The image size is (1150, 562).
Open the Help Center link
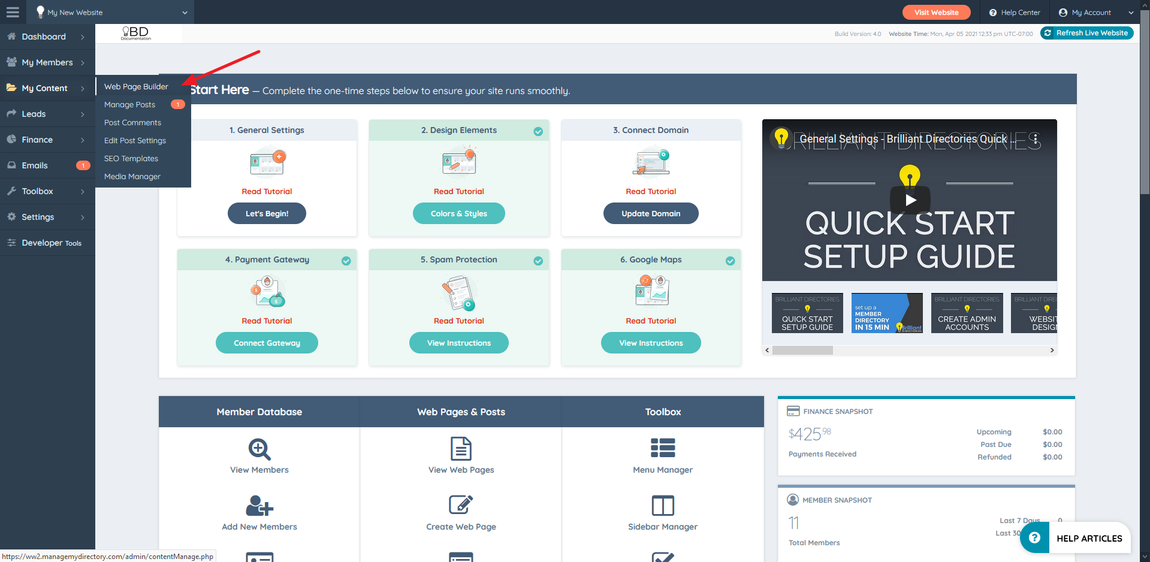click(1014, 12)
